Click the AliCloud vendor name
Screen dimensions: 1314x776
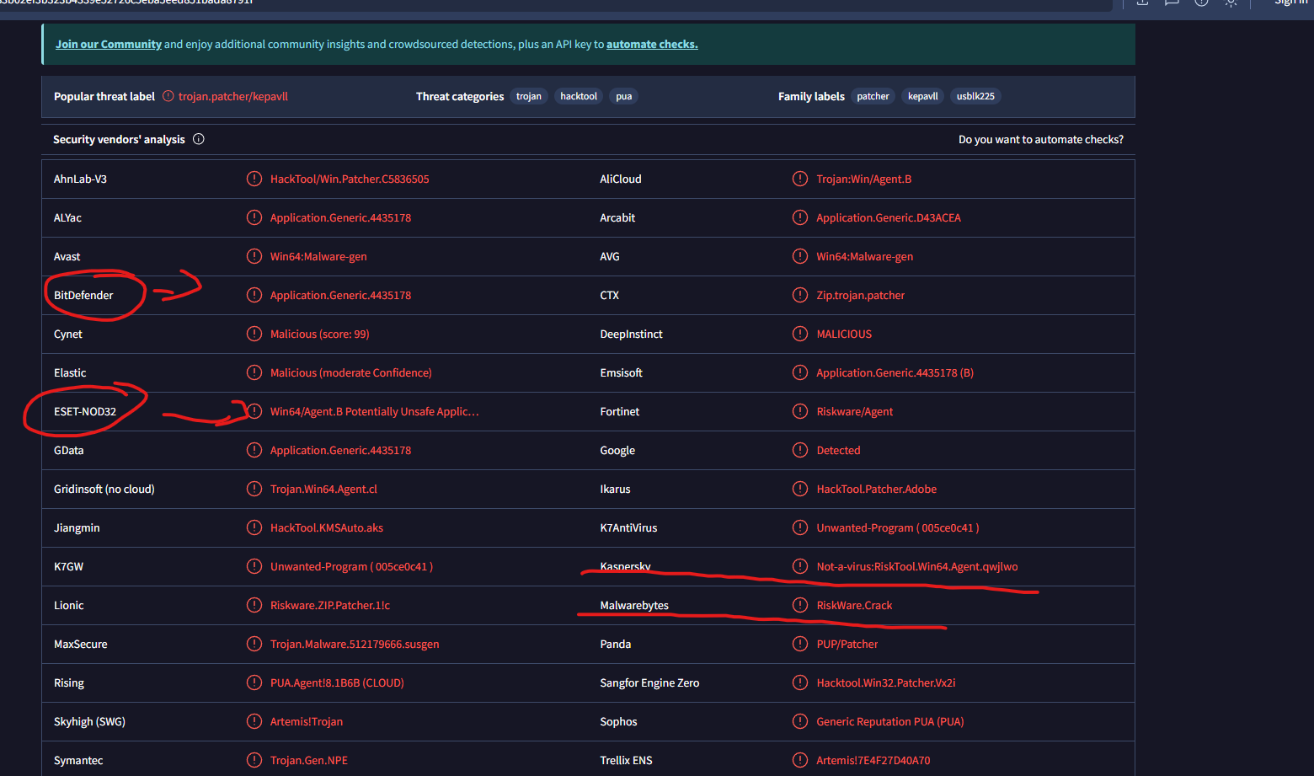point(621,179)
